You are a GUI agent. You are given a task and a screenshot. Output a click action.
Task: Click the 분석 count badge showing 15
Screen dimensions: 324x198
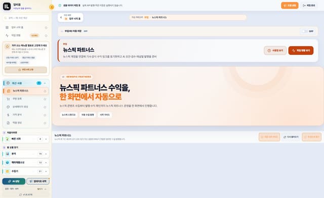[x=40, y=154]
